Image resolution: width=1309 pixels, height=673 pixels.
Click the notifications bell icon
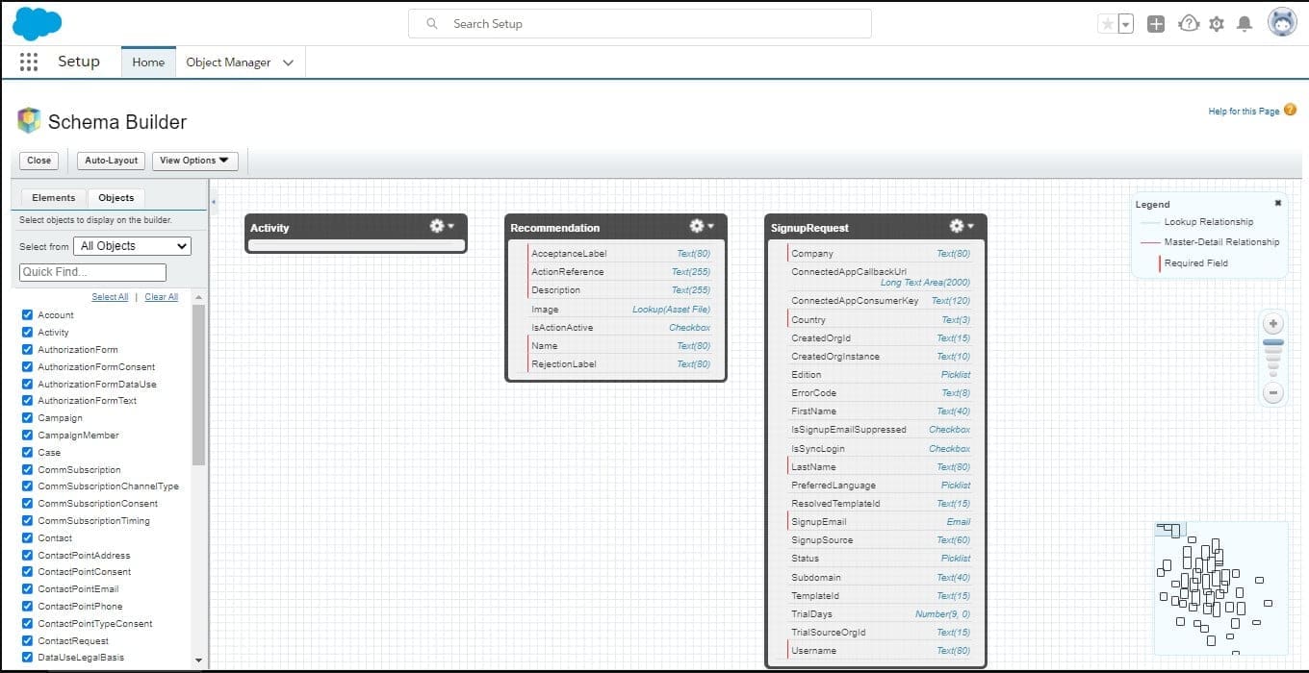pyautogui.click(x=1245, y=24)
